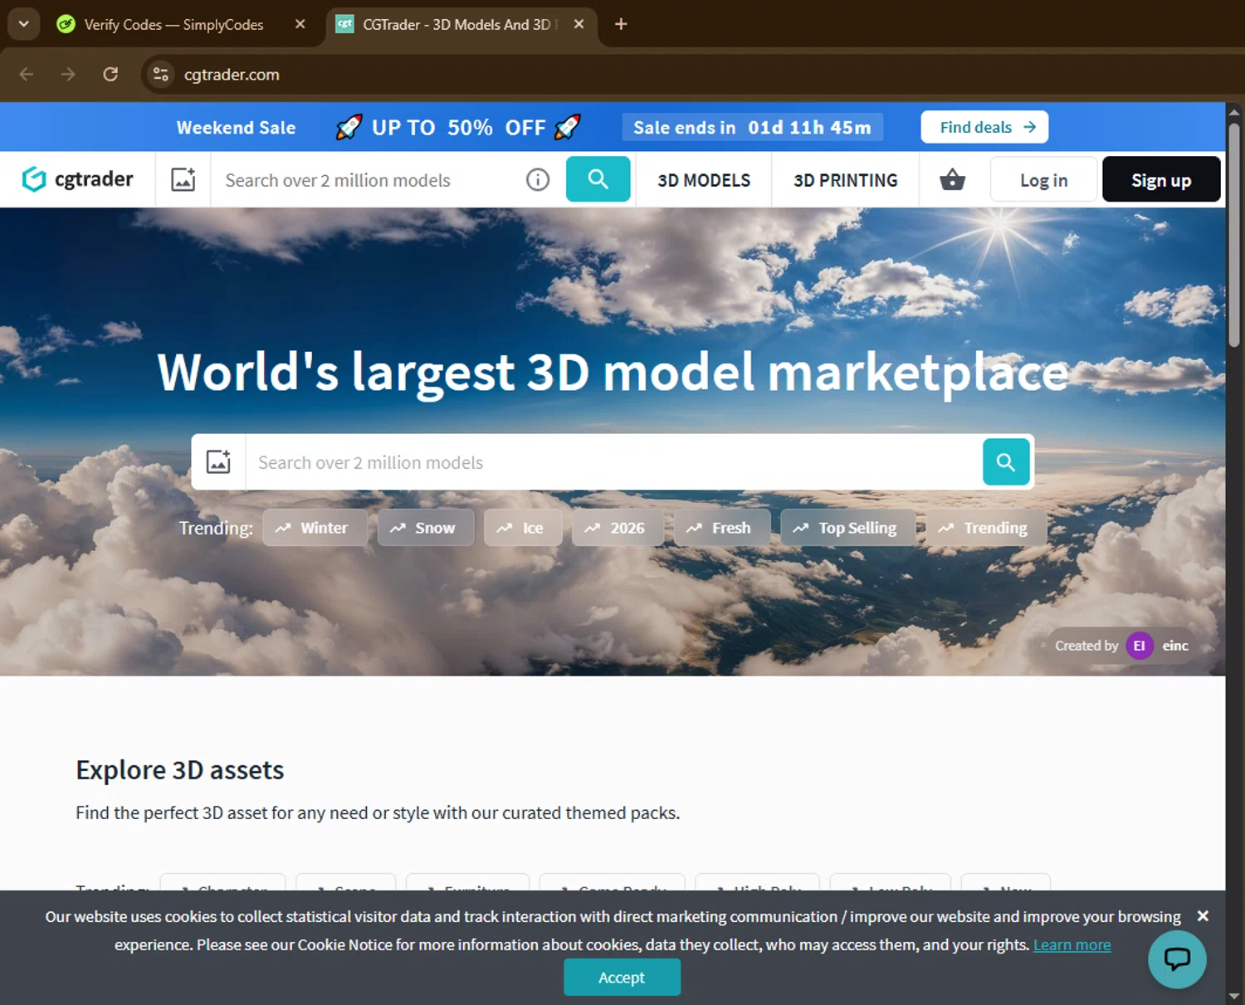Select the CGTrader 3D Models tab
Screen dimensions: 1245x1005
tap(461, 24)
